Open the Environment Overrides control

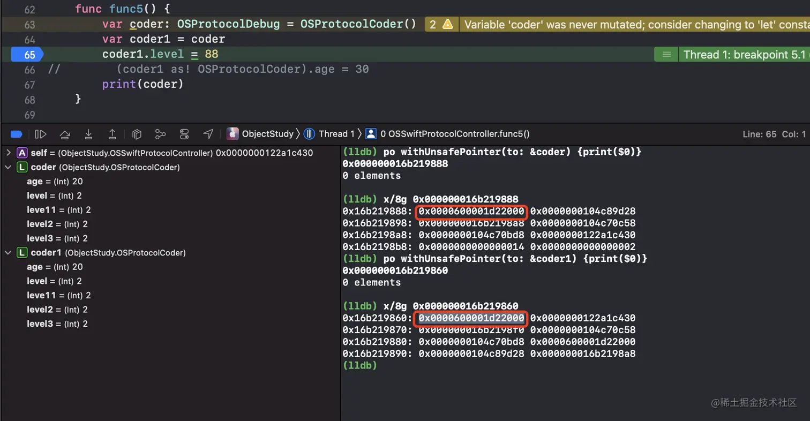[184, 134]
